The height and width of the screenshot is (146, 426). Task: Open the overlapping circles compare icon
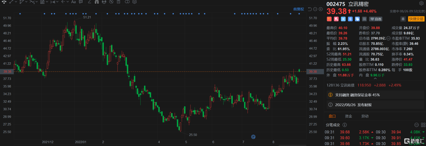(127, 2)
